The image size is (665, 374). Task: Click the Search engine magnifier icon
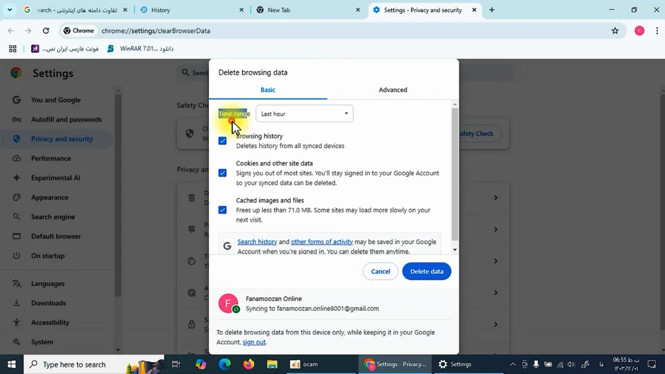[17, 217]
